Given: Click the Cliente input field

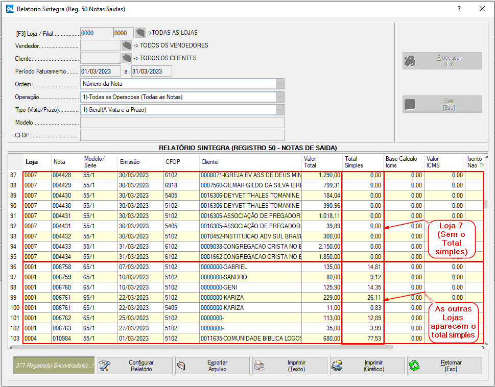Looking at the screenshot, I should click(x=101, y=58).
